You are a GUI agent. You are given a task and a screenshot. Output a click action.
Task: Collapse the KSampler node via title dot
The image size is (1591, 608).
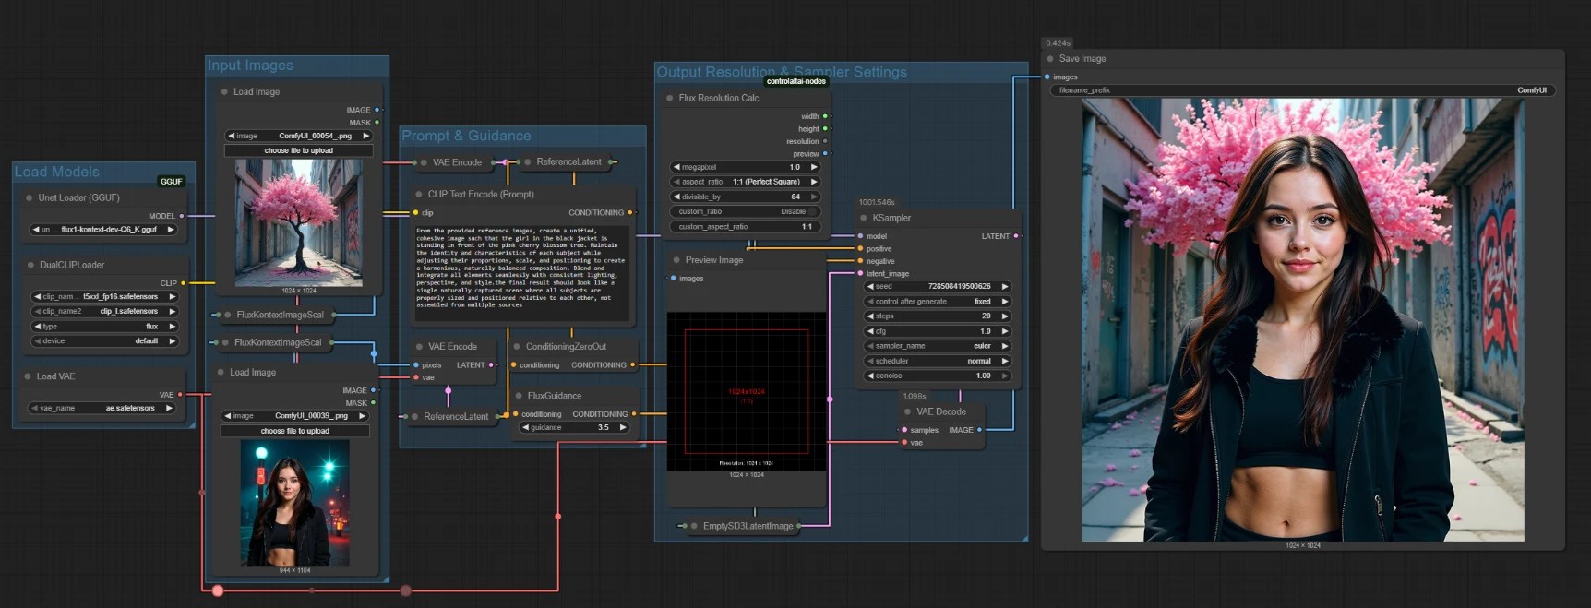click(863, 218)
